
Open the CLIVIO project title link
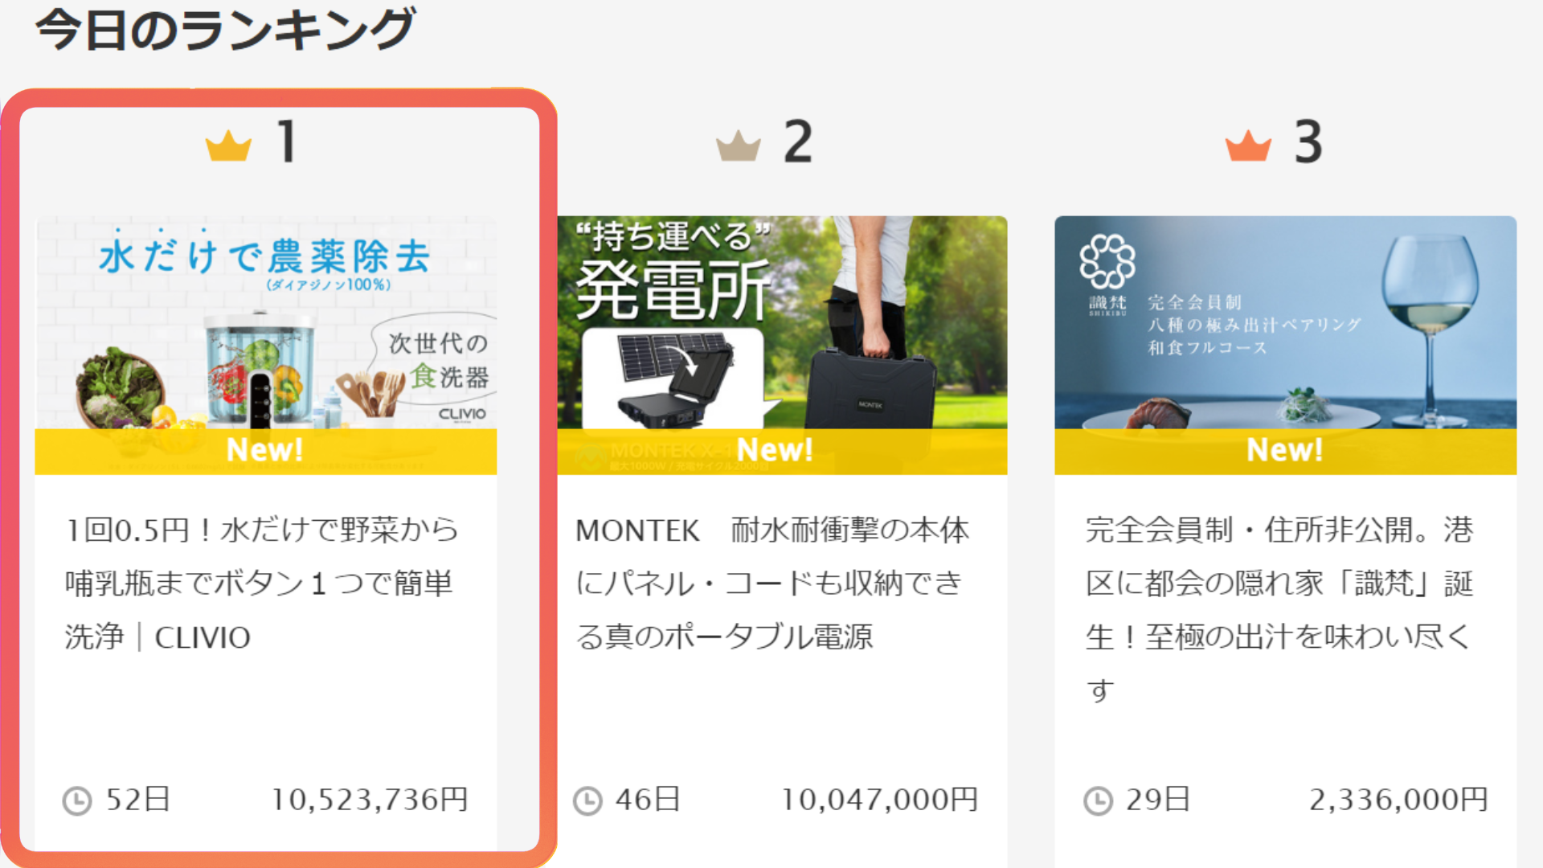point(262,583)
